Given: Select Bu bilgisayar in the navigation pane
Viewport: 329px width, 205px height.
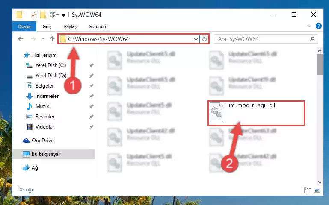Looking at the screenshot, I should [54, 154].
